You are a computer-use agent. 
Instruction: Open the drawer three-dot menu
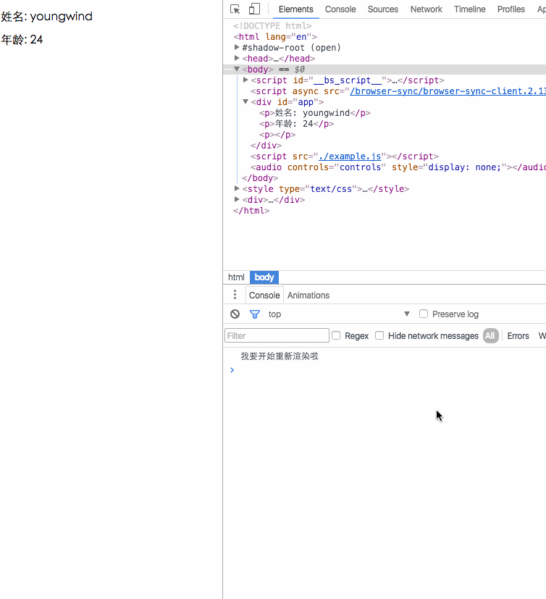[235, 295]
